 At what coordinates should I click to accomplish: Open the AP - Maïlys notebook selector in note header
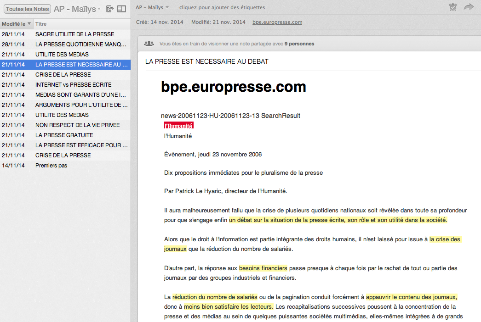point(152,7)
